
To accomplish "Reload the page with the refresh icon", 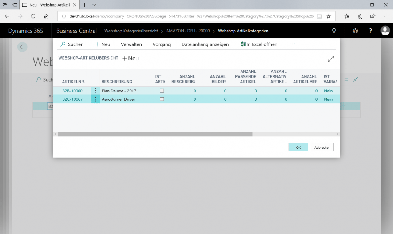I will tap(33, 16).
